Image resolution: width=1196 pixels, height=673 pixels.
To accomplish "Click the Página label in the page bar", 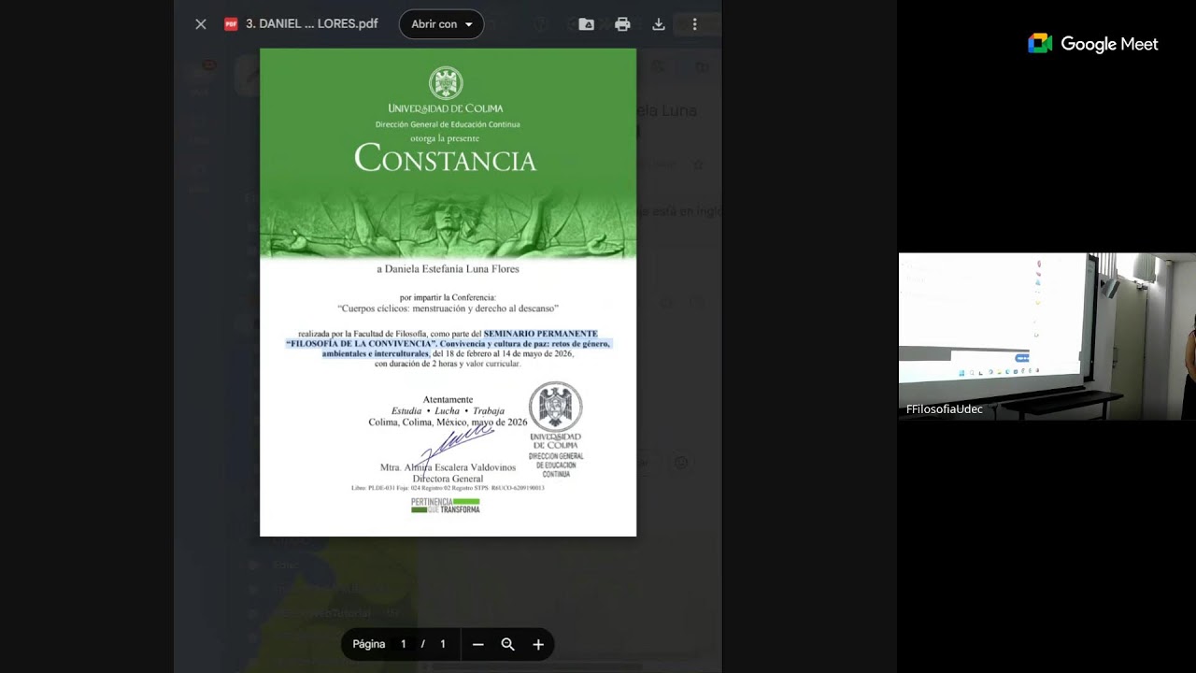I will (x=368, y=644).
